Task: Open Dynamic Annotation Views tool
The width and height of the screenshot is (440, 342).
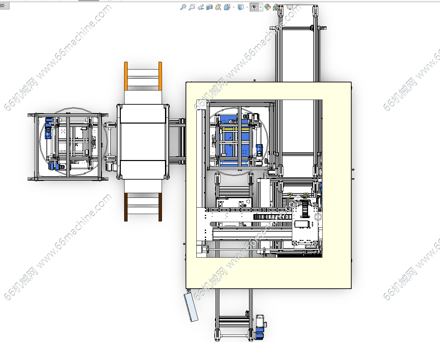Action: [218, 7]
